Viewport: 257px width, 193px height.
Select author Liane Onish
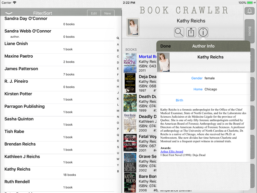59,47
